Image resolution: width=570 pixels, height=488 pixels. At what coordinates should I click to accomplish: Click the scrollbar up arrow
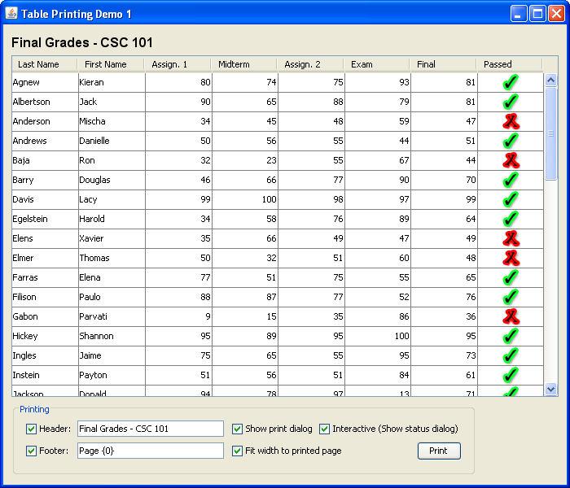551,80
